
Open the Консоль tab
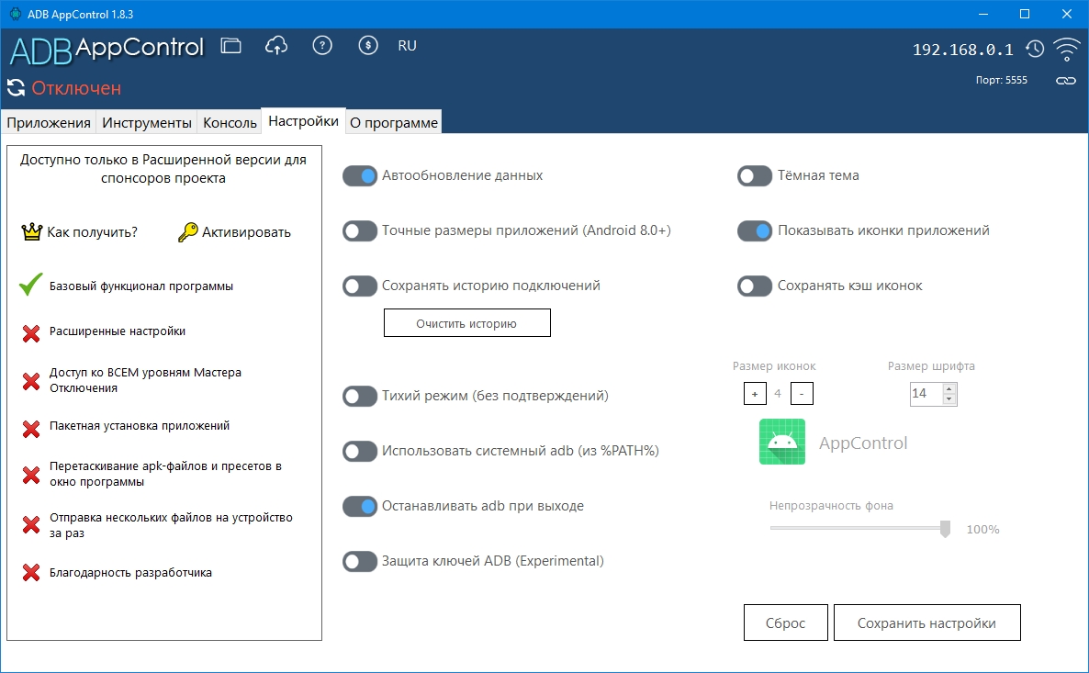coord(230,123)
